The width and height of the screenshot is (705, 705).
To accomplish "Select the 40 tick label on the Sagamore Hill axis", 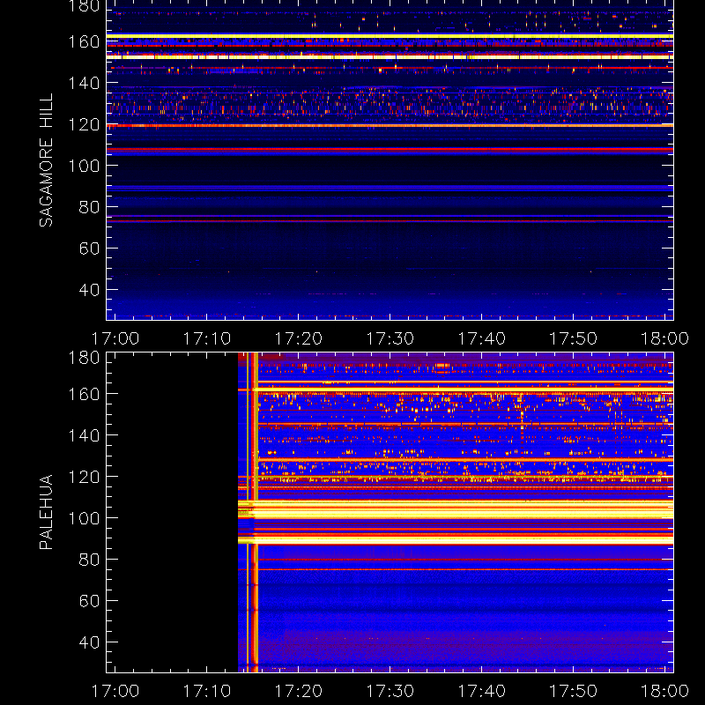I will point(89,290).
